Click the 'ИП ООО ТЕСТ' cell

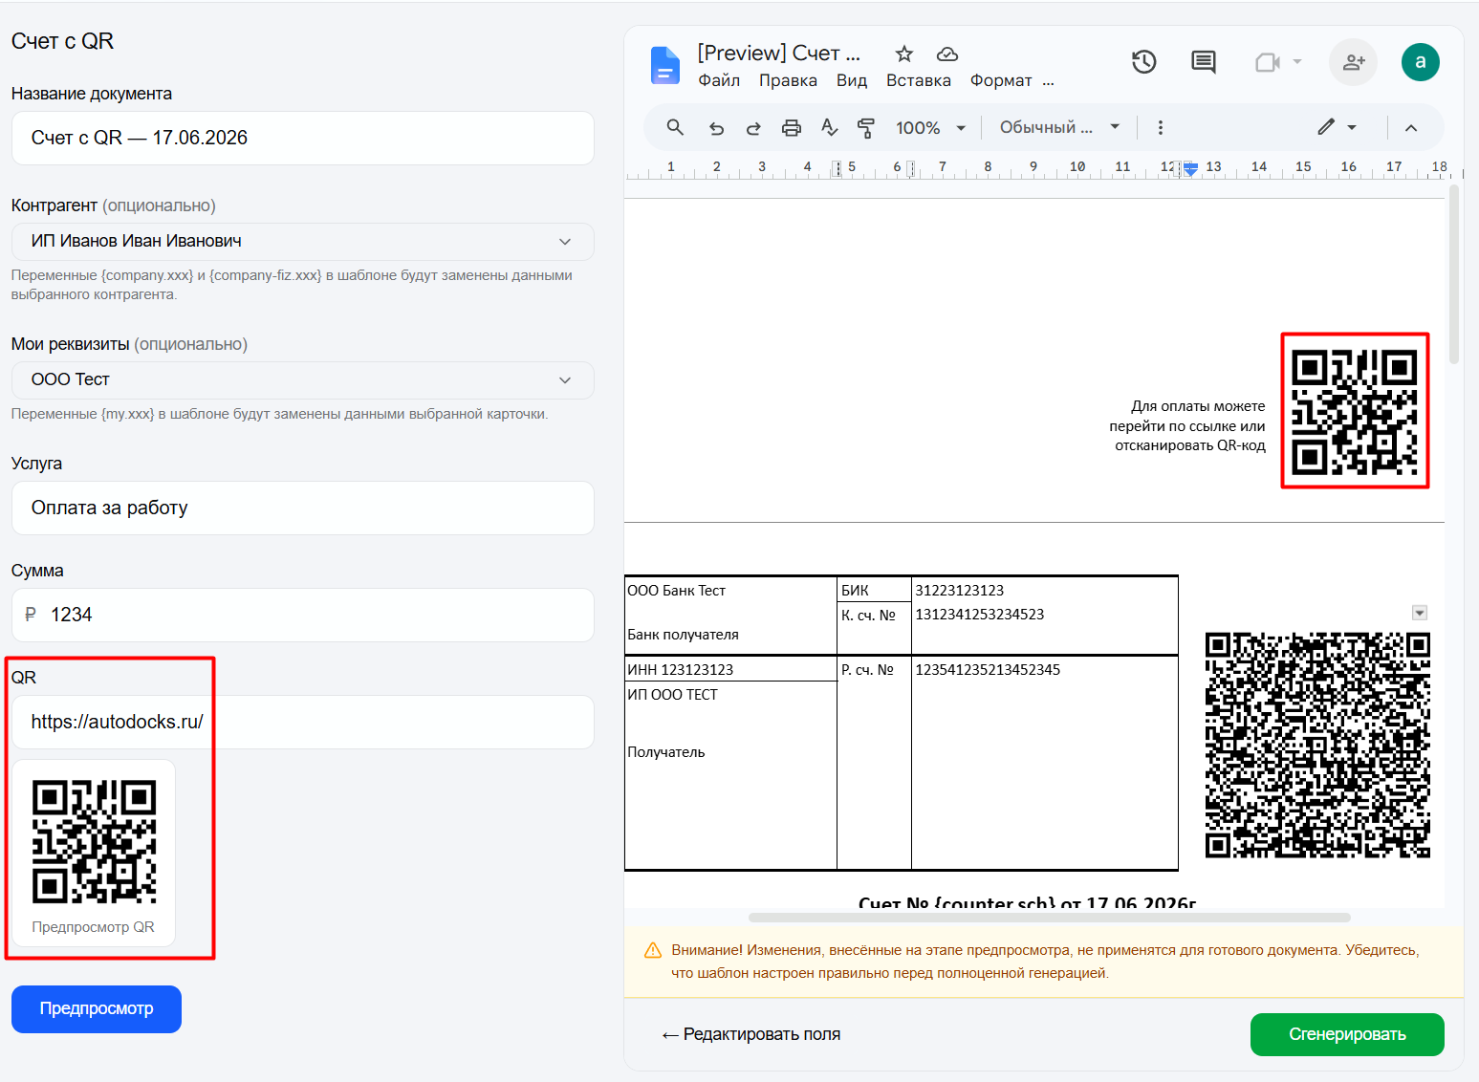click(x=672, y=695)
